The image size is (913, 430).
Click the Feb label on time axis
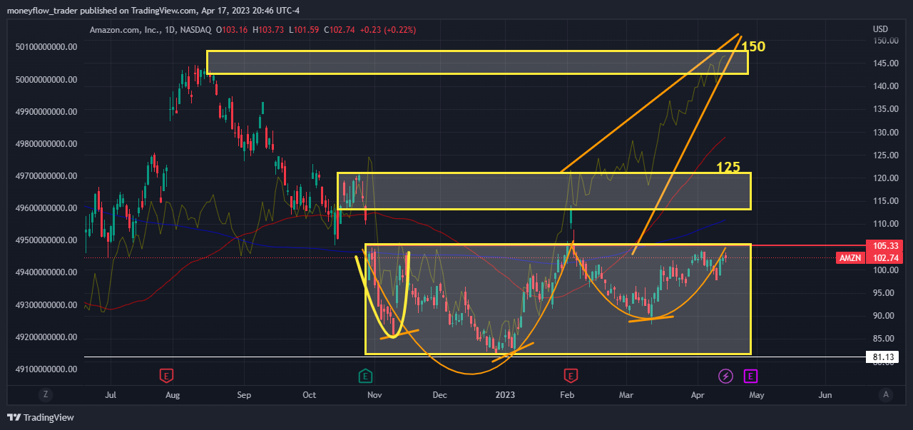tap(567, 394)
